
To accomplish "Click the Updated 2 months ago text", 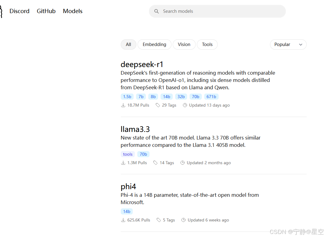I will [x=209, y=163].
